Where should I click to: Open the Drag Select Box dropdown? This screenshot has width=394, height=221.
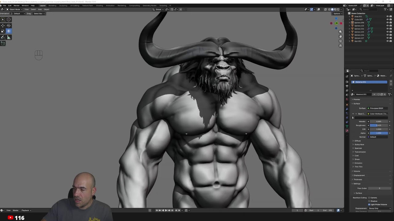(39, 14)
